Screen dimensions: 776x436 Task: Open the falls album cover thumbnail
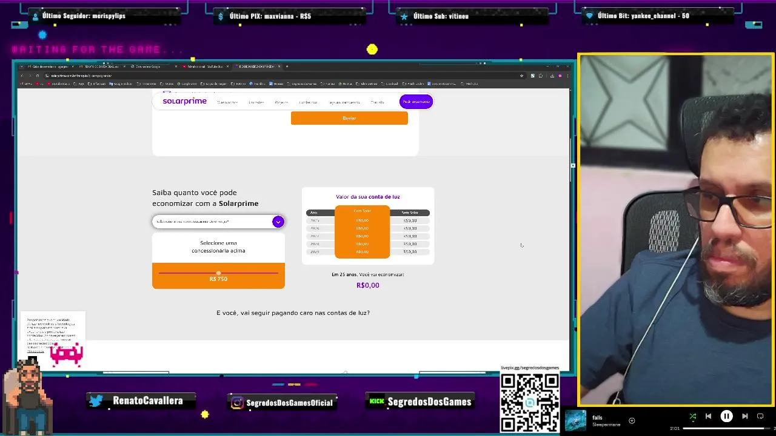(x=575, y=420)
